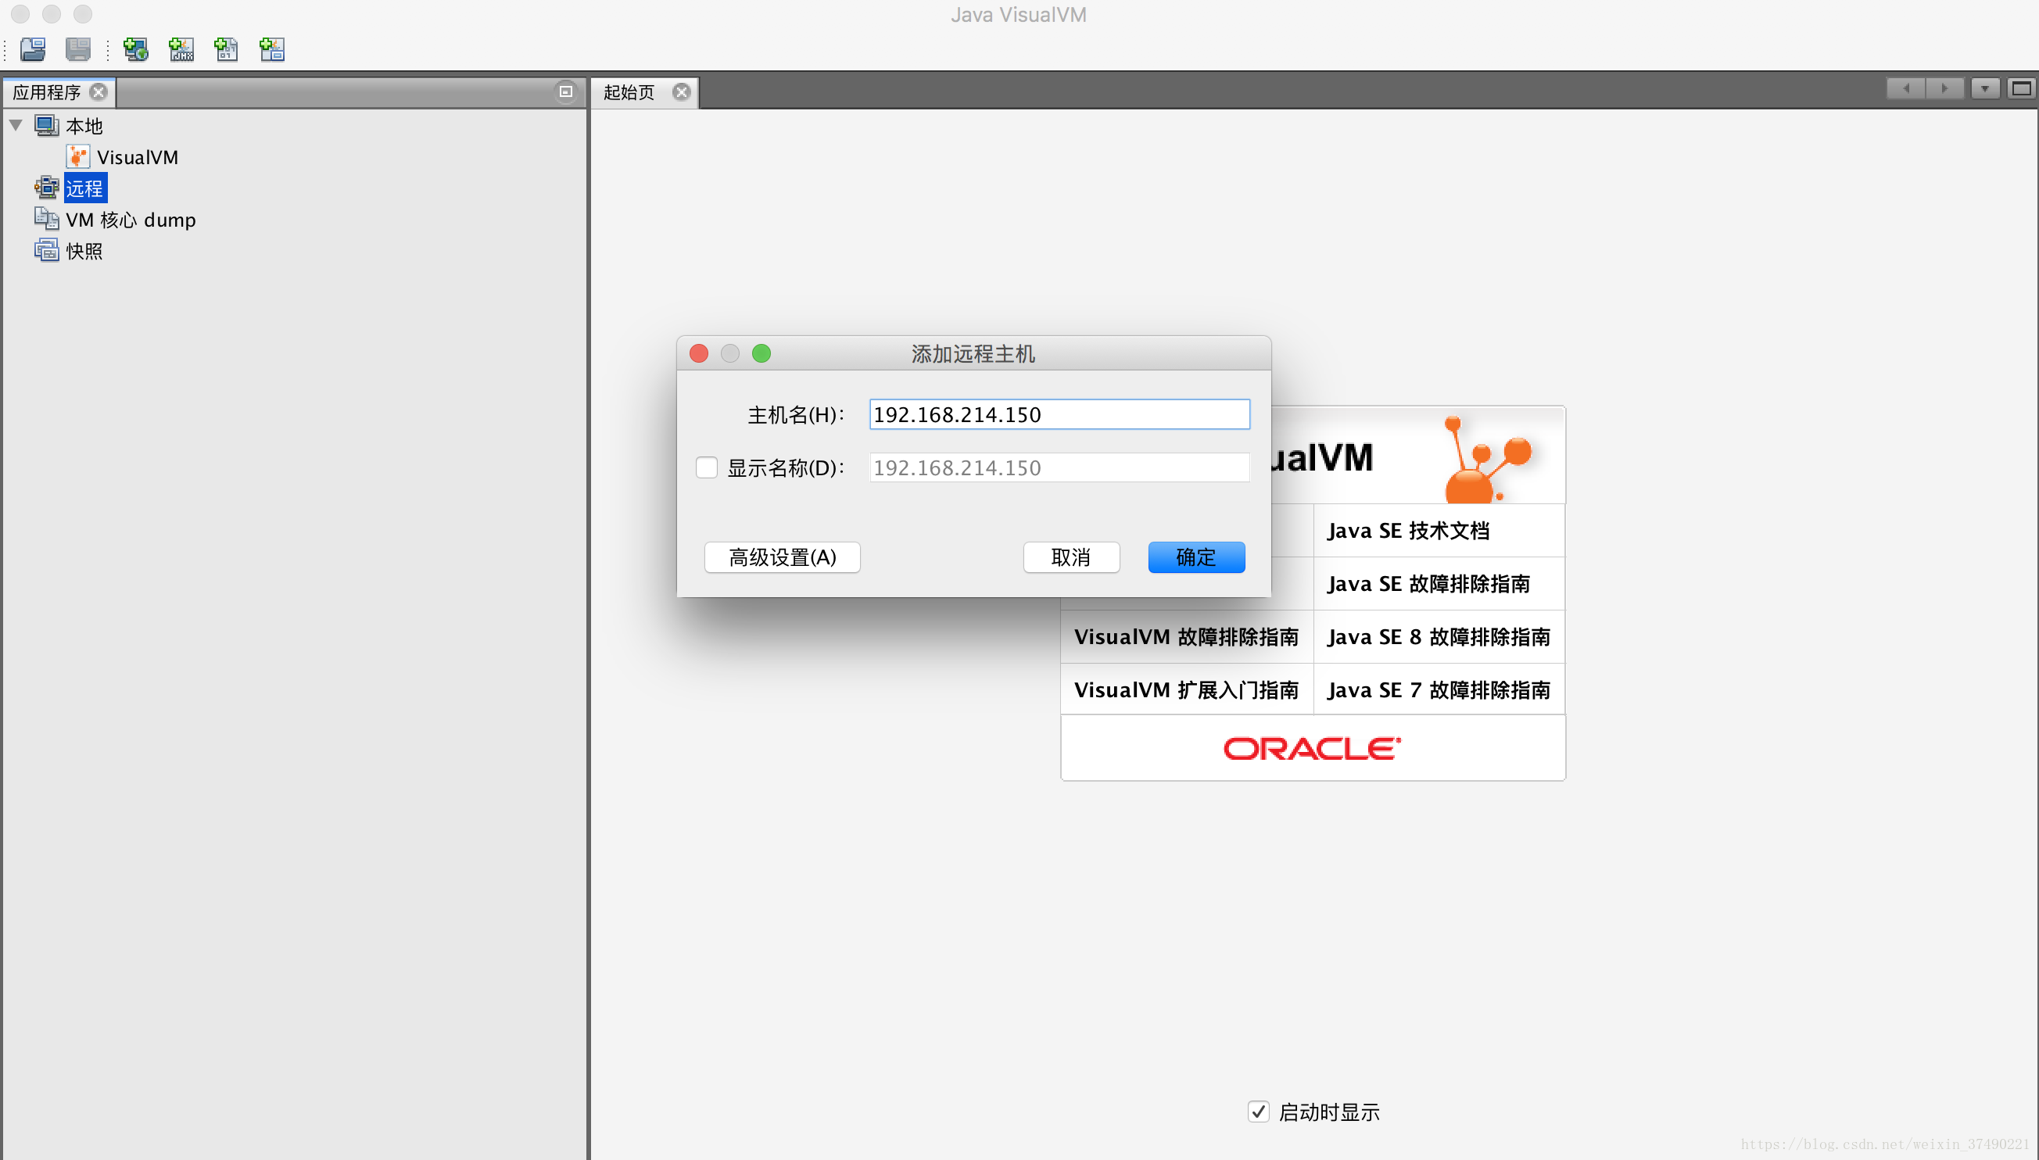Click the 远程 network icon
Screen dimensions: 2039x1160
[x=46, y=188]
